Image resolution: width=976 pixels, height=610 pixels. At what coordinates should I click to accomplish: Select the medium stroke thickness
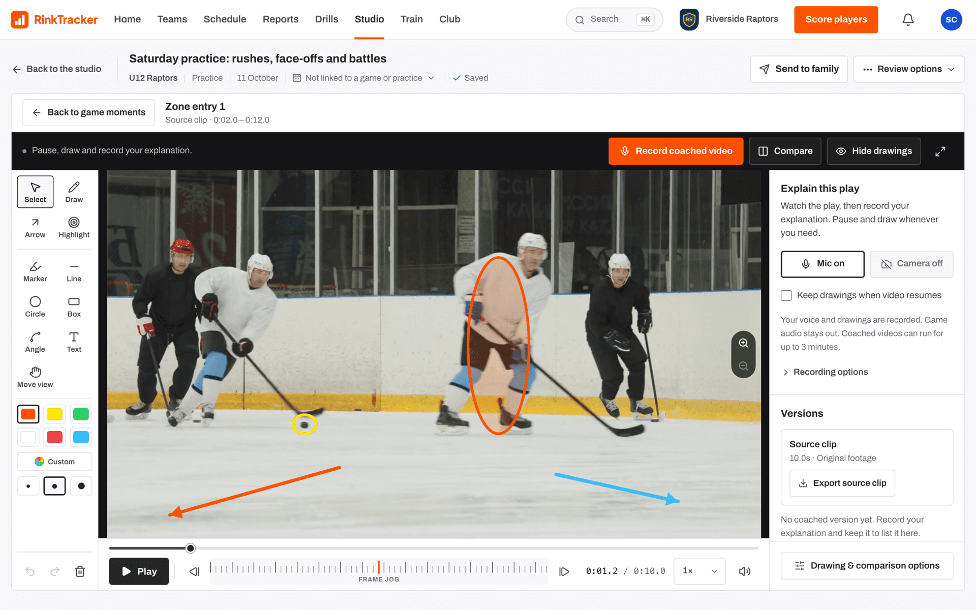(x=54, y=486)
